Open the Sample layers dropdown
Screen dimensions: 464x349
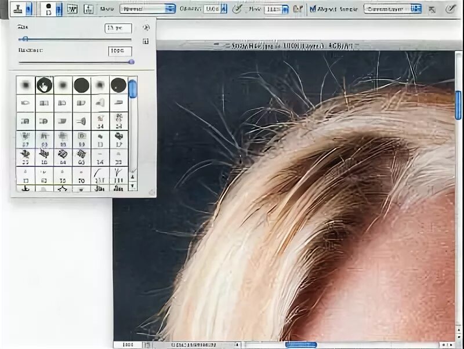393,9
